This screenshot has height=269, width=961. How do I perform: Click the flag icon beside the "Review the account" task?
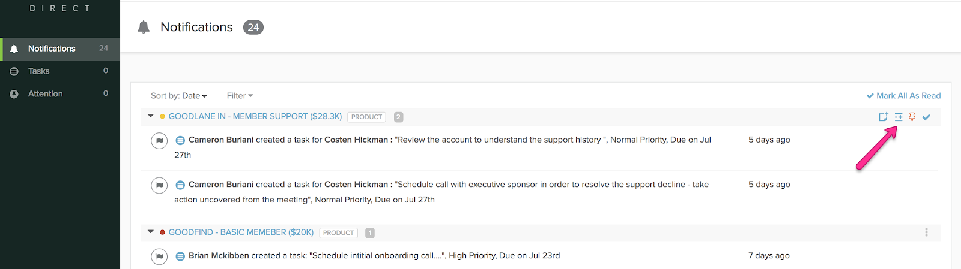pyautogui.click(x=159, y=141)
